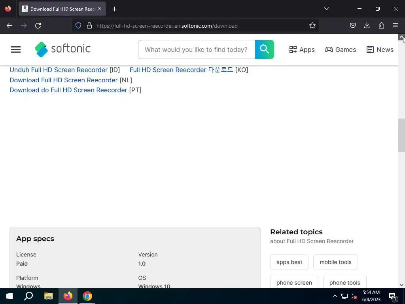Click the scrollbar down arrow

click(x=401, y=285)
